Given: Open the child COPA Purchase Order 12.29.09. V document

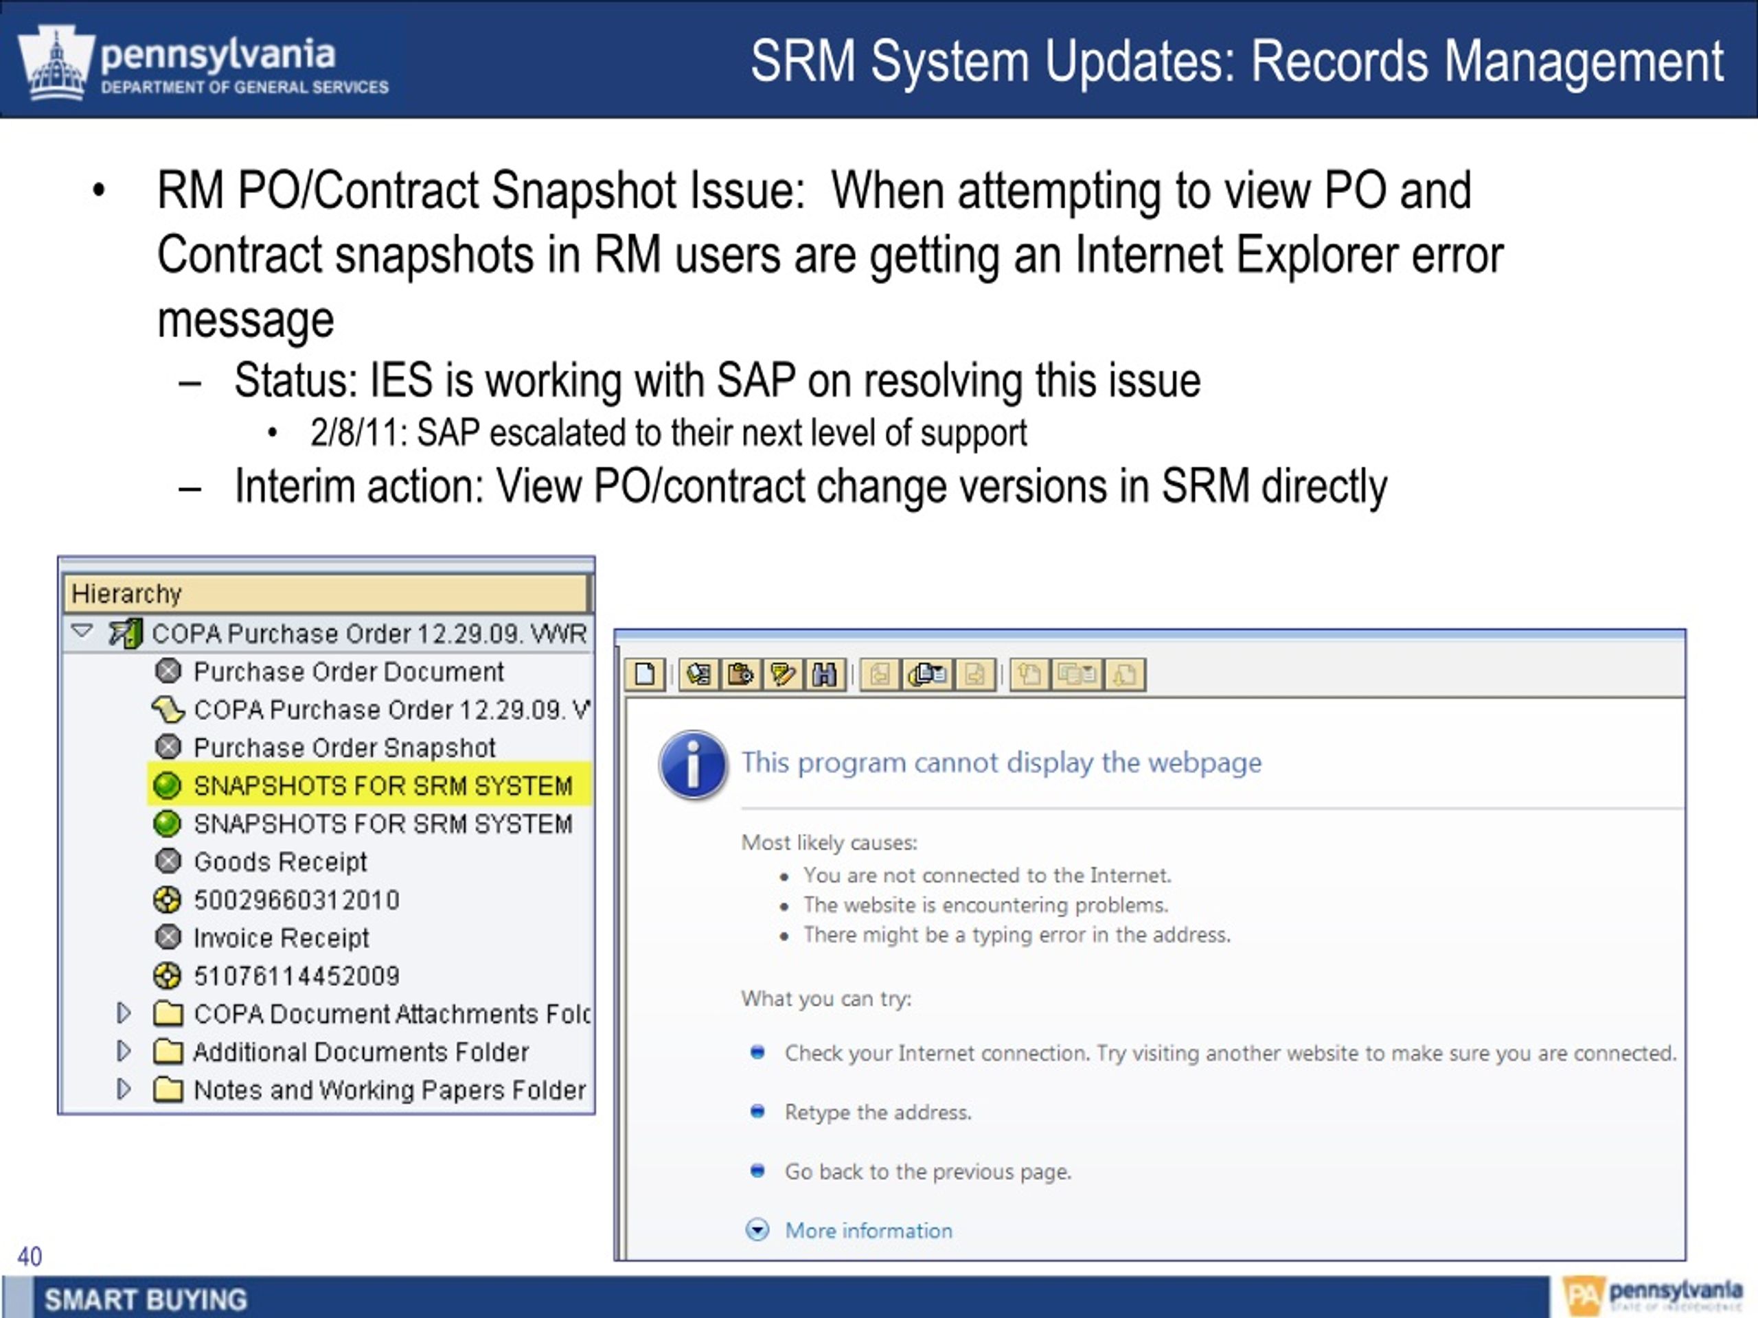Looking at the screenshot, I should coord(392,709).
